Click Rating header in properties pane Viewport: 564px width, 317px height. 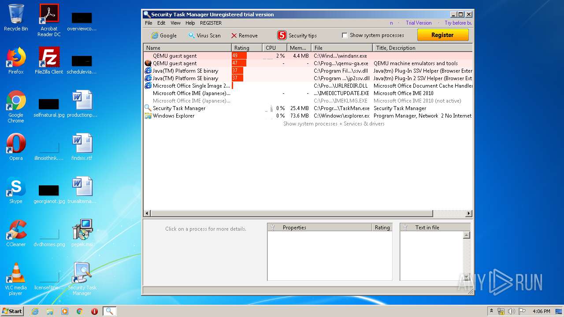click(x=382, y=227)
